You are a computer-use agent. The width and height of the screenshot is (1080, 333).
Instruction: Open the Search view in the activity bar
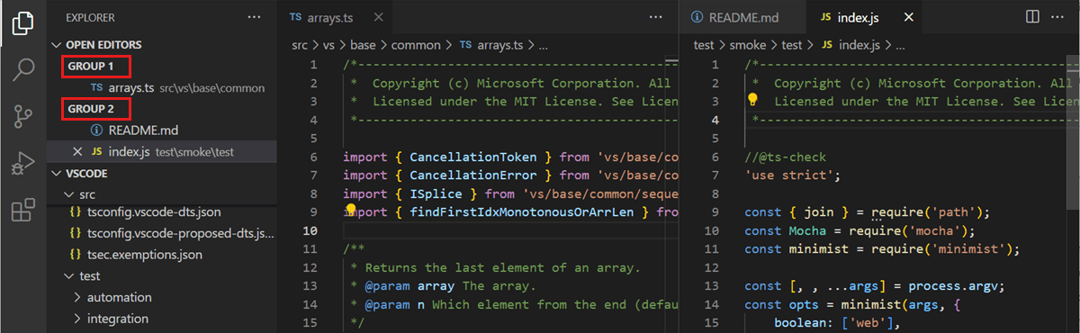tap(23, 70)
